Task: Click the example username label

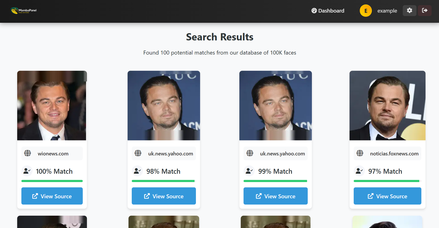Action: [x=387, y=11]
